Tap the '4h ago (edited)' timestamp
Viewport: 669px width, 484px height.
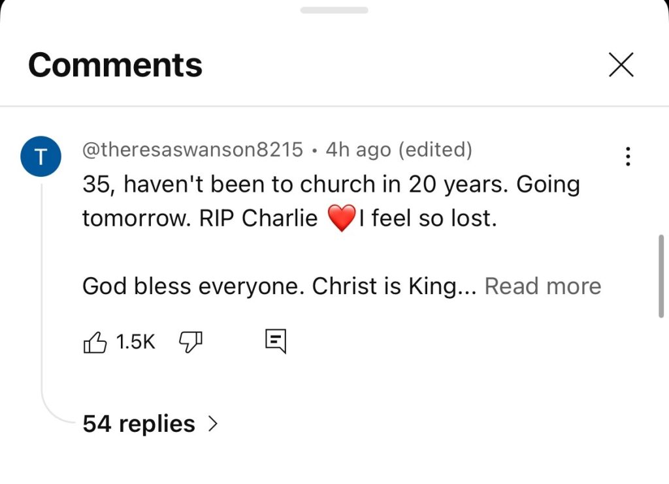tap(399, 150)
